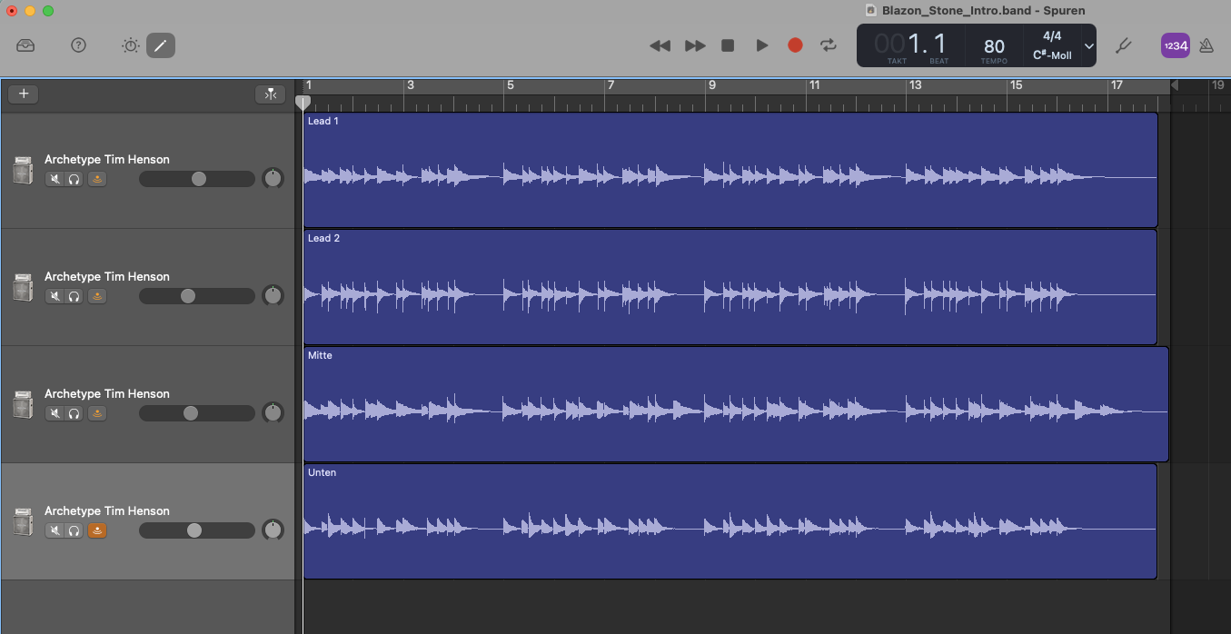Solo the Lead 2 track

(x=74, y=296)
